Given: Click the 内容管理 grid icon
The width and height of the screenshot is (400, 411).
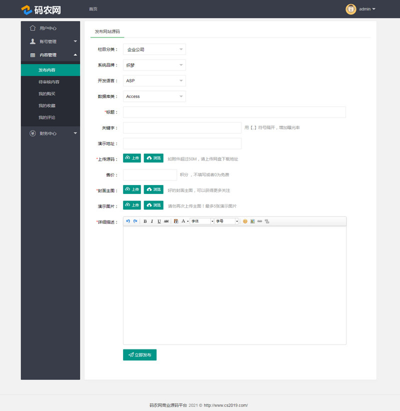Looking at the screenshot, I should [32, 55].
